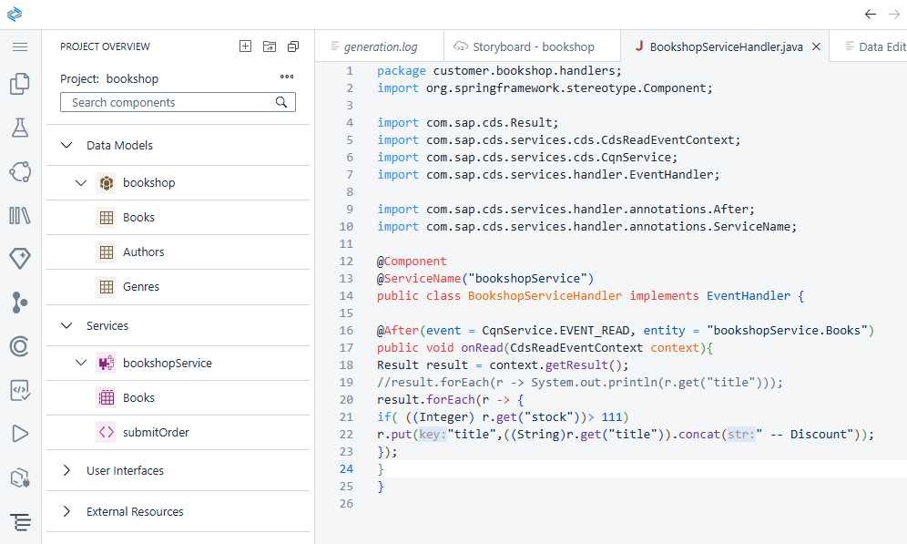The height and width of the screenshot is (544, 907).
Task: Close the BookshopServiceHandler.java tab
Action: click(816, 46)
